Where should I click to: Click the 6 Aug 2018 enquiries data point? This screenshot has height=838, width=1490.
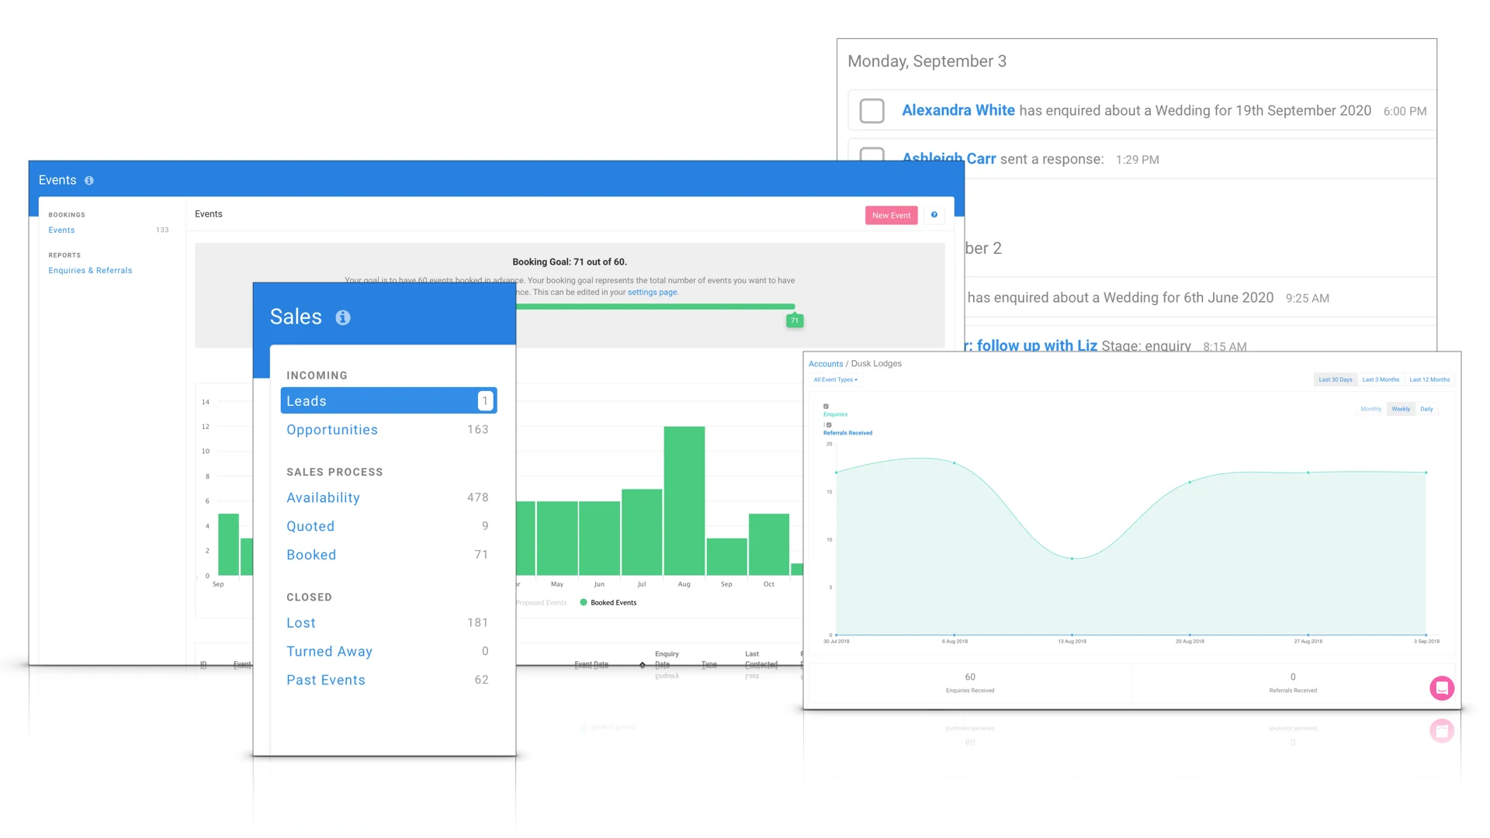(x=954, y=463)
